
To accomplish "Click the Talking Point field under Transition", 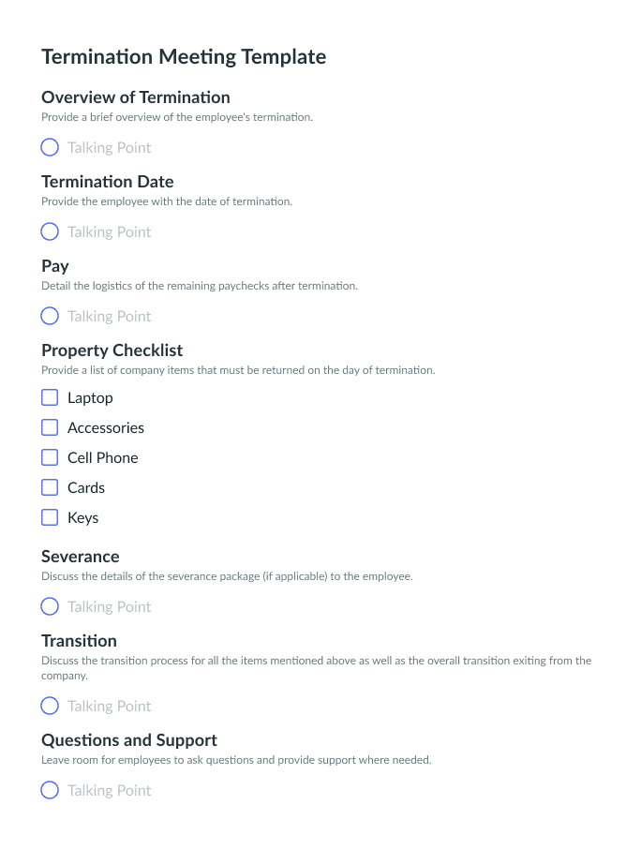I will coord(109,706).
